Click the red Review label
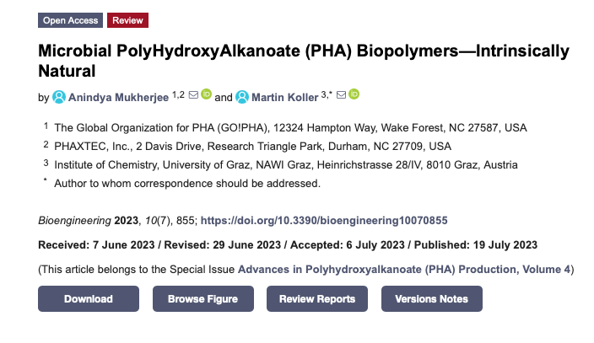 tap(127, 20)
